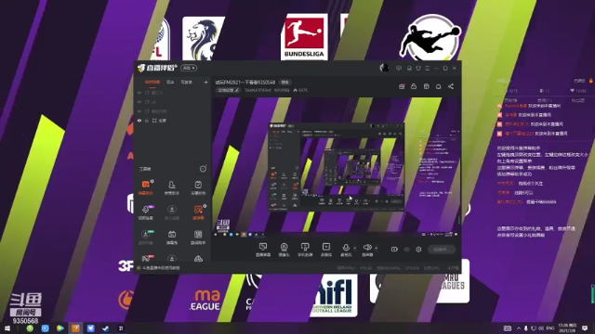This screenshot has width=595, height=334.
Task: Add a new scene with the plus button
Action: 205,83
